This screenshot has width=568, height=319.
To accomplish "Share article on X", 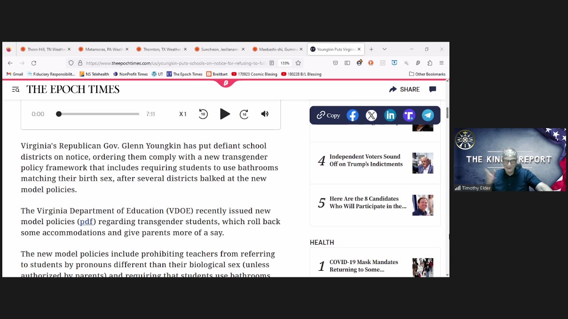I will (371, 116).
